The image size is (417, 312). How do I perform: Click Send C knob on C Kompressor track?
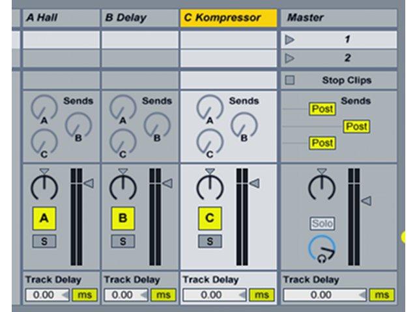click(x=210, y=142)
